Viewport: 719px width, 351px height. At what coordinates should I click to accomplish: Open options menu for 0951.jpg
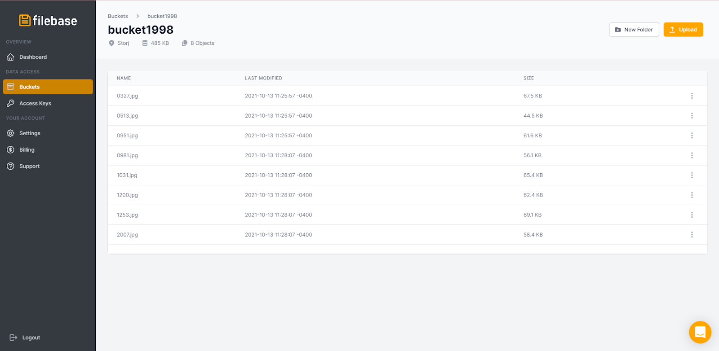pyautogui.click(x=692, y=136)
